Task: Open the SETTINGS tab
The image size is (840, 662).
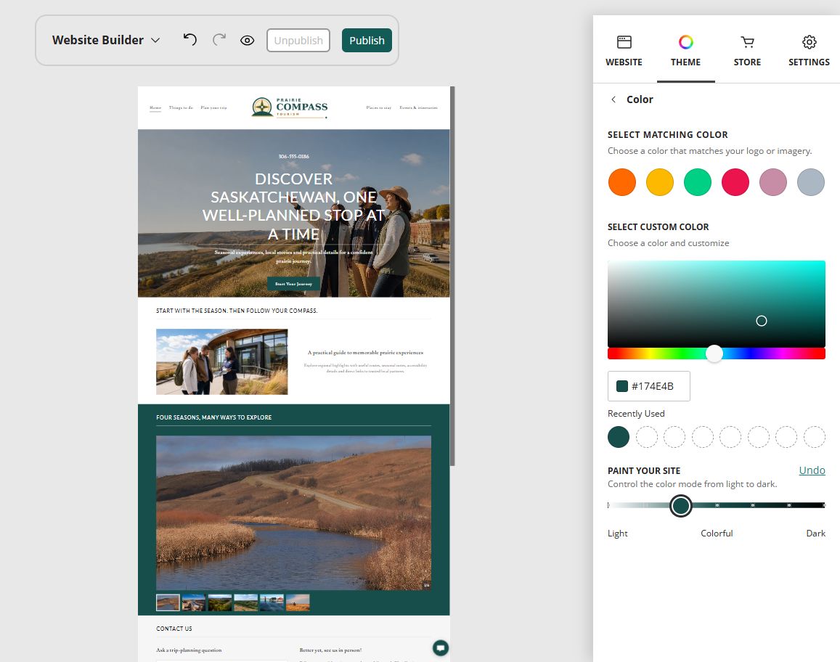Action: coord(809,51)
